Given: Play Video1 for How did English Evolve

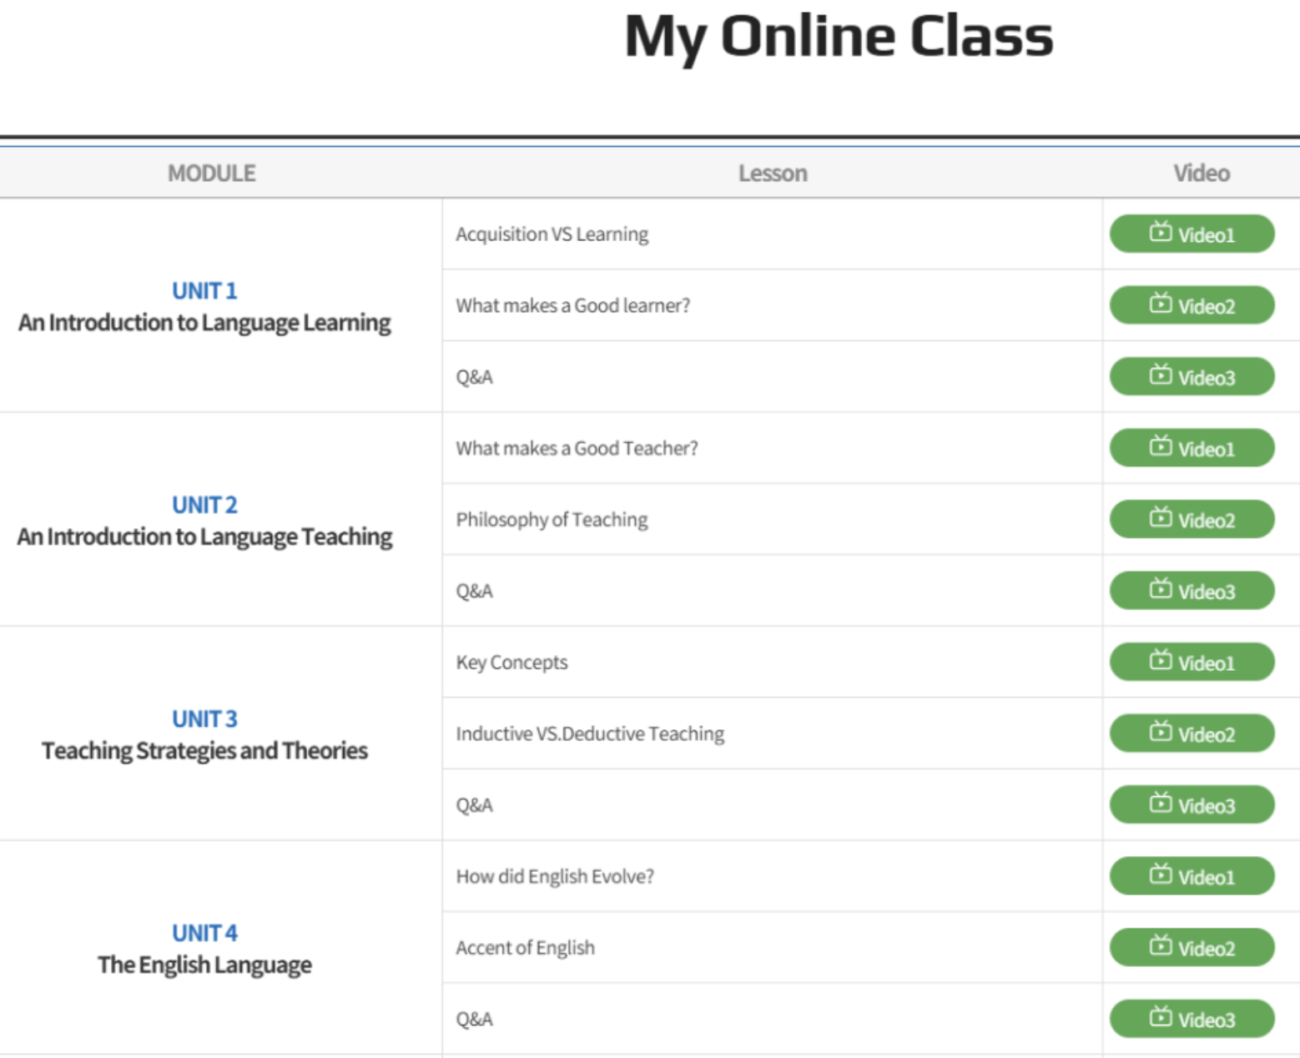Looking at the screenshot, I should click(1192, 876).
